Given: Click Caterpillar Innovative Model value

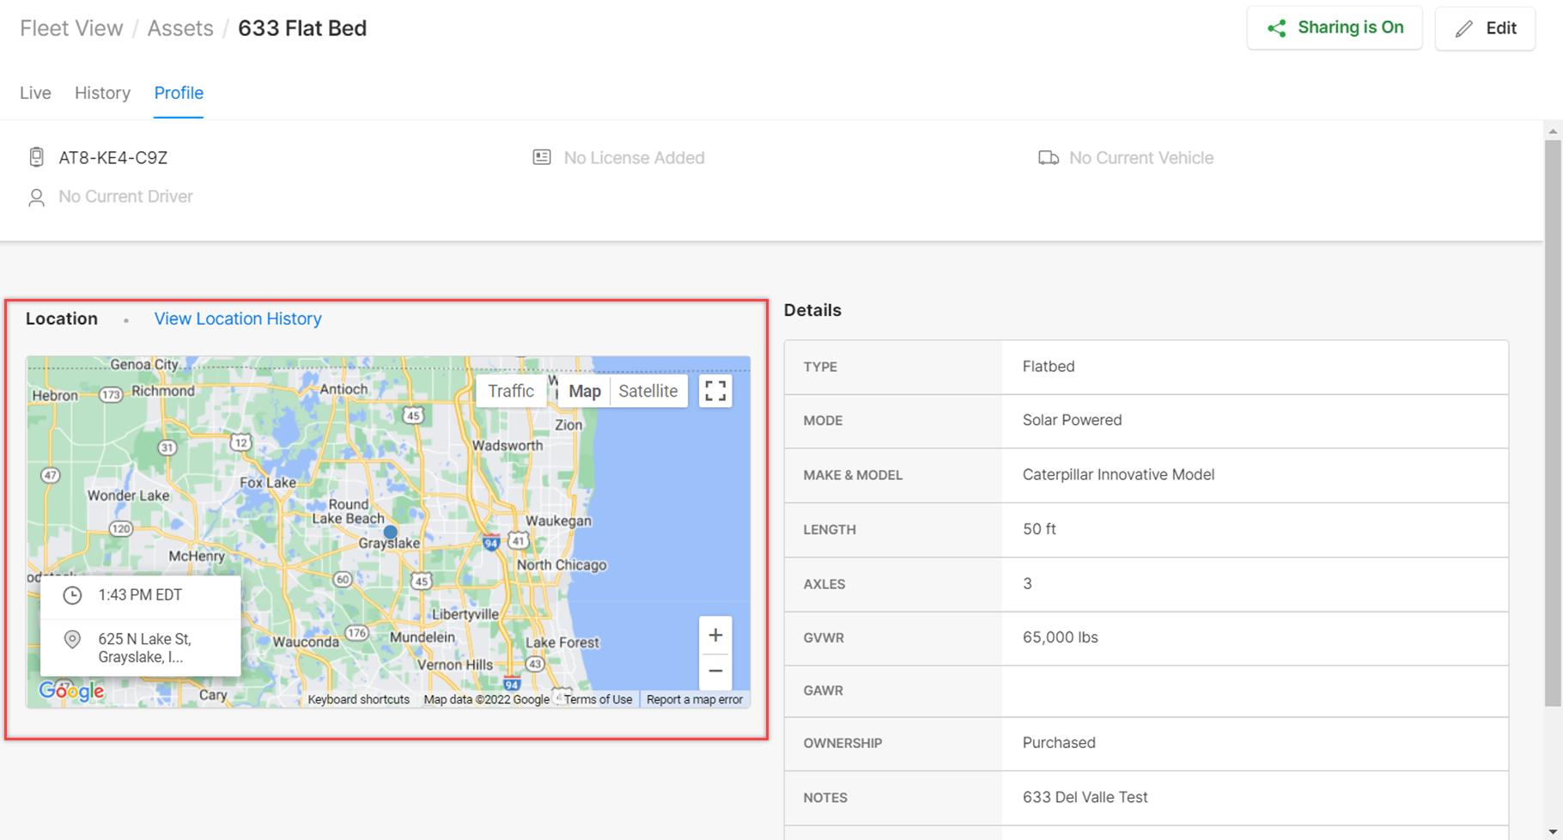Looking at the screenshot, I should click(1118, 475).
